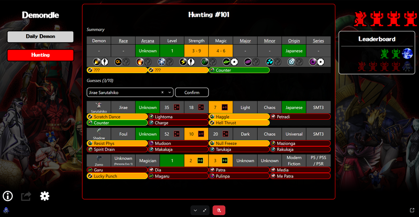Click the red button in bottom bar
This screenshot has width=419, height=217.
click(219, 210)
